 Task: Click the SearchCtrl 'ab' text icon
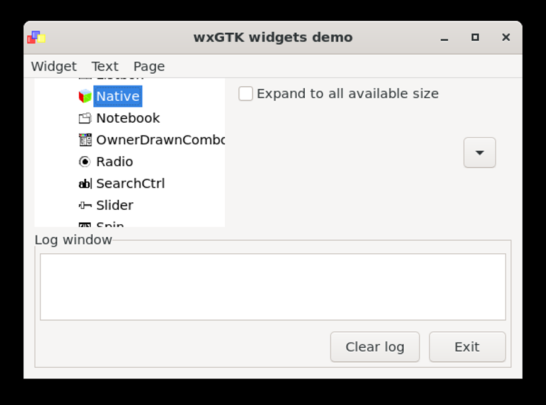point(84,183)
